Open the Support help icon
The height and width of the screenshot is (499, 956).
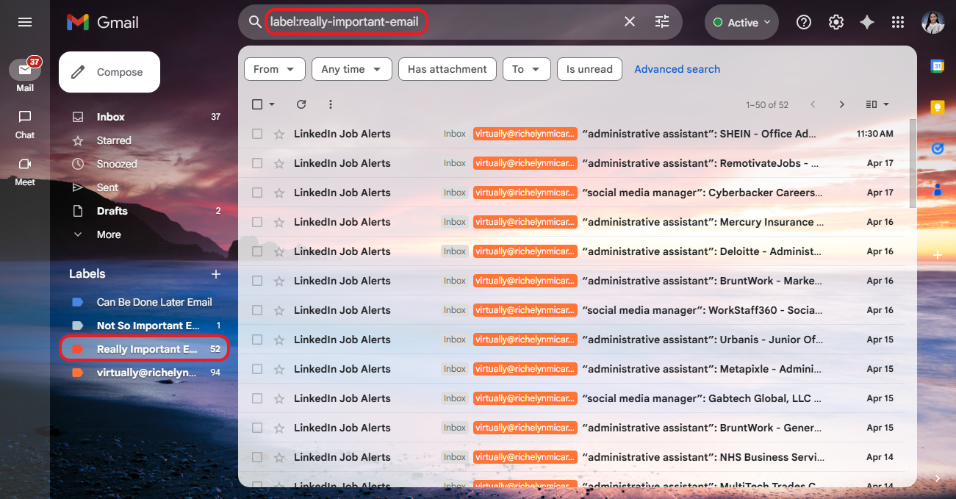coord(804,22)
